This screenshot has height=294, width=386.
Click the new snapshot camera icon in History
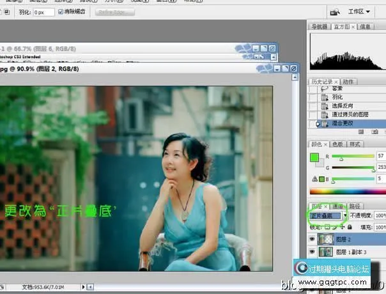[374, 132]
